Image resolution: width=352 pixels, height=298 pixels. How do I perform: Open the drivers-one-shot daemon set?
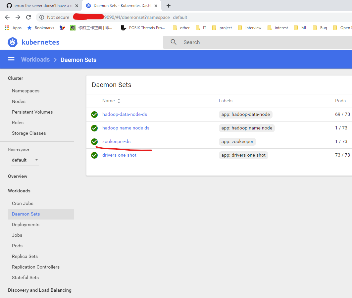click(119, 155)
